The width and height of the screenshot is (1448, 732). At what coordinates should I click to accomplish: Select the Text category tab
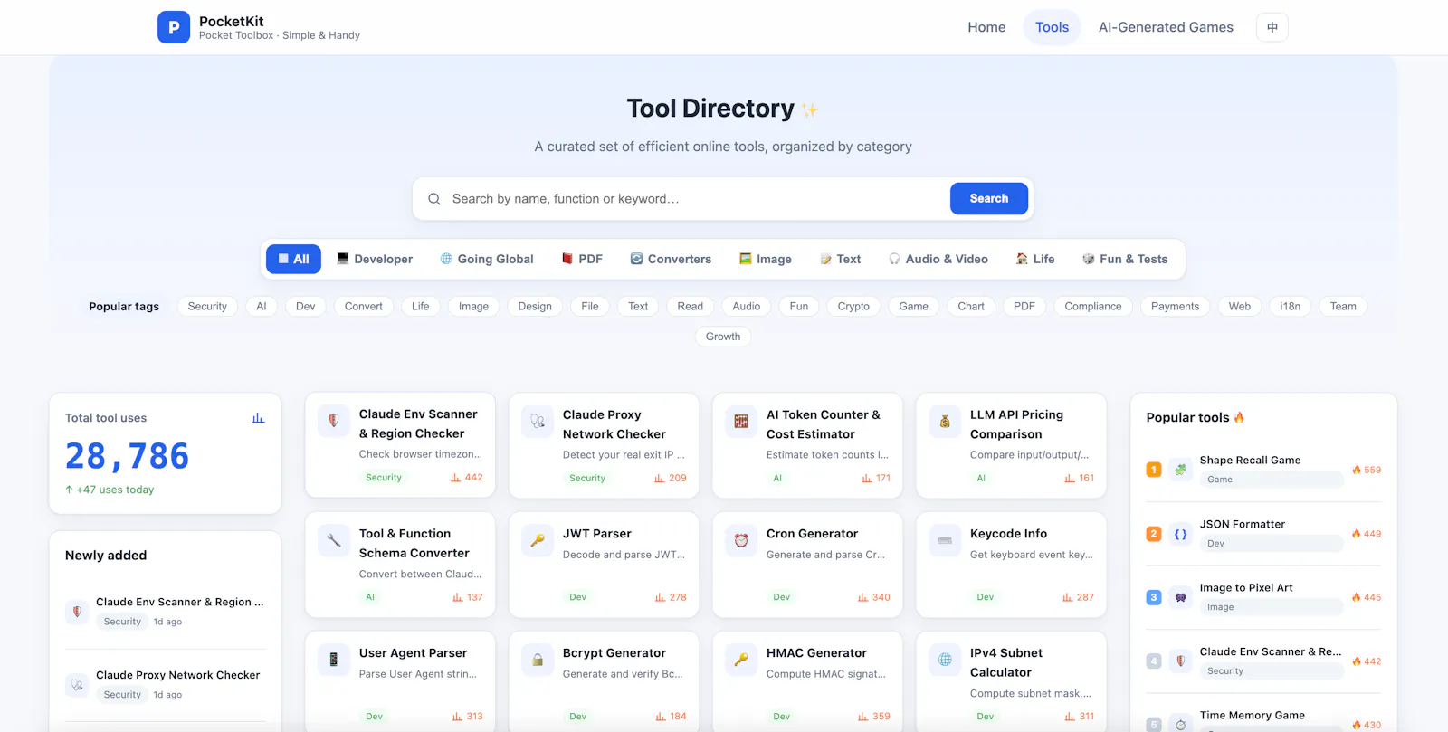pyautogui.click(x=841, y=259)
